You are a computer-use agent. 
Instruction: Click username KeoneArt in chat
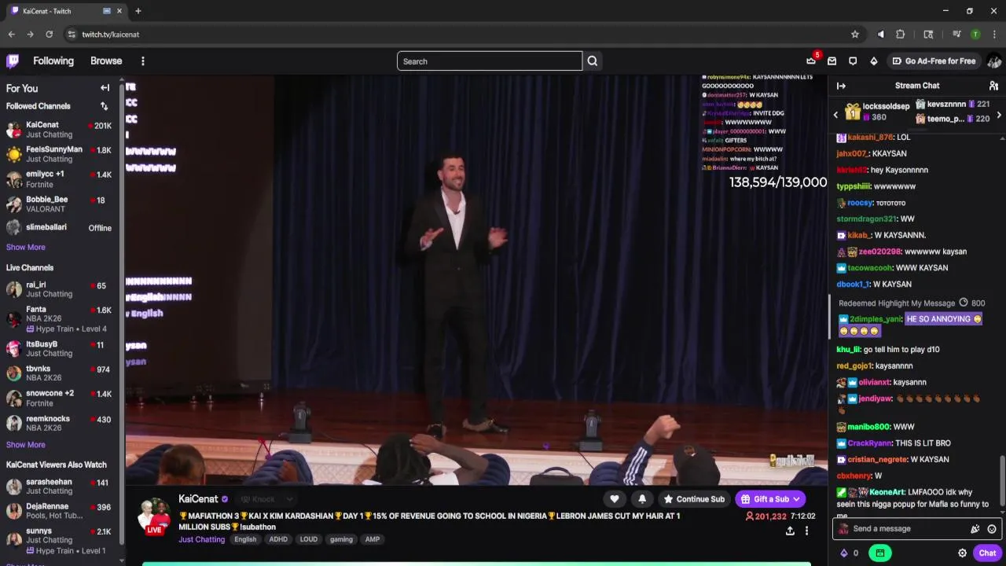click(887, 492)
